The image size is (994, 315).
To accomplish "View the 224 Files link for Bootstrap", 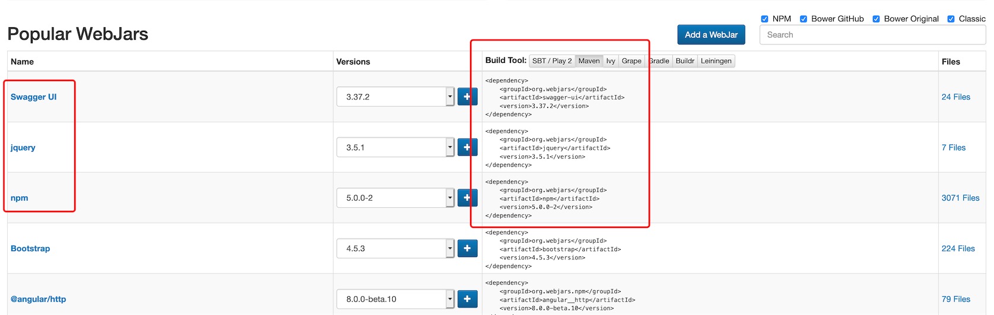I will (x=958, y=249).
